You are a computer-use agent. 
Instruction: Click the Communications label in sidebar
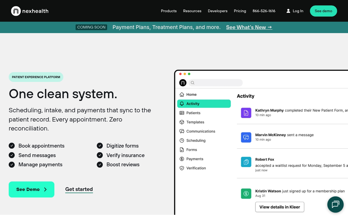[201, 131]
